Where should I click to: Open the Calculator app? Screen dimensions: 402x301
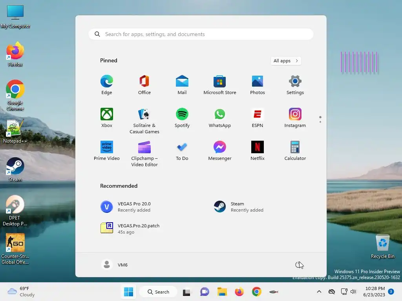(295, 151)
